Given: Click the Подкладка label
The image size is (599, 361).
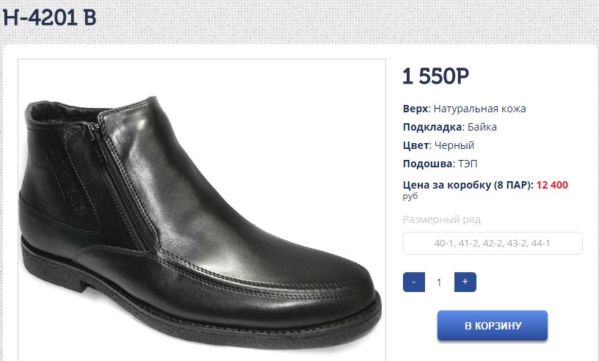Looking at the screenshot, I should pyautogui.click(x=433, y=127).
